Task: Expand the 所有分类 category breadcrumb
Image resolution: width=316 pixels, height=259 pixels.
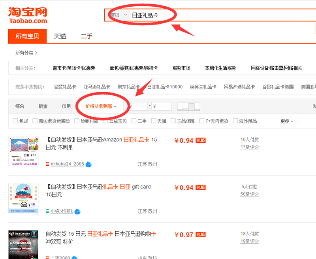Action: (26, 53)
